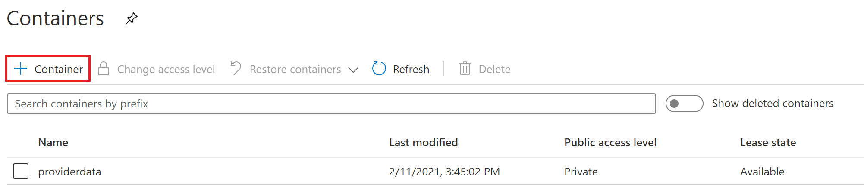
Task: Open the providerdata container
Action: [69, 172]
